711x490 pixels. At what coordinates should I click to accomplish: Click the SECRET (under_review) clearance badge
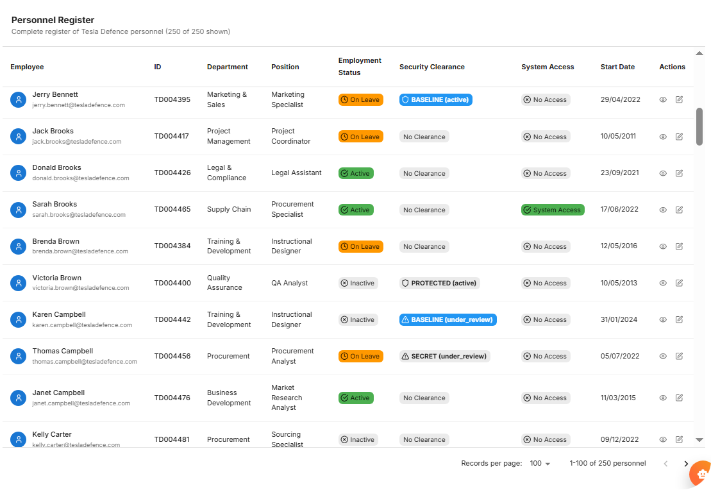pos(444,356)
